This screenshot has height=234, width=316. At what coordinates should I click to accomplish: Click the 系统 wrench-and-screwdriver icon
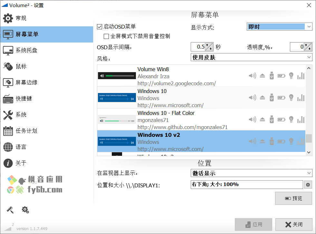[8, 115]
